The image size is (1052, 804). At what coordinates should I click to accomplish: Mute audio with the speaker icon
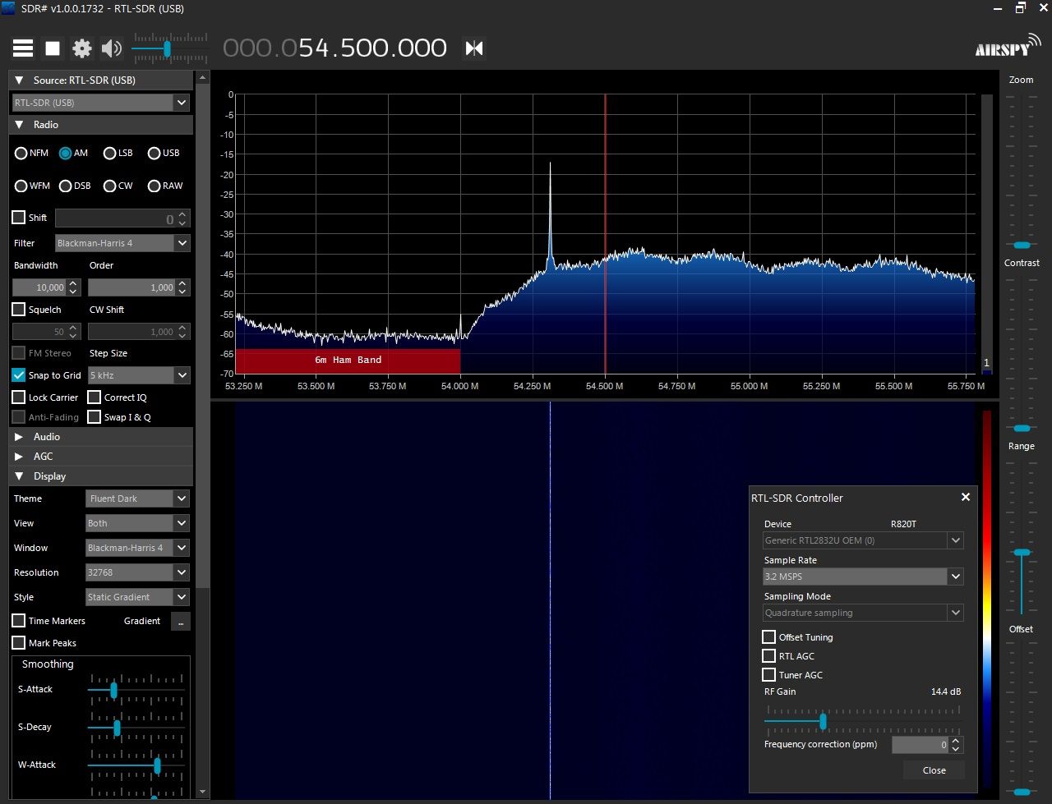[111, 48]
